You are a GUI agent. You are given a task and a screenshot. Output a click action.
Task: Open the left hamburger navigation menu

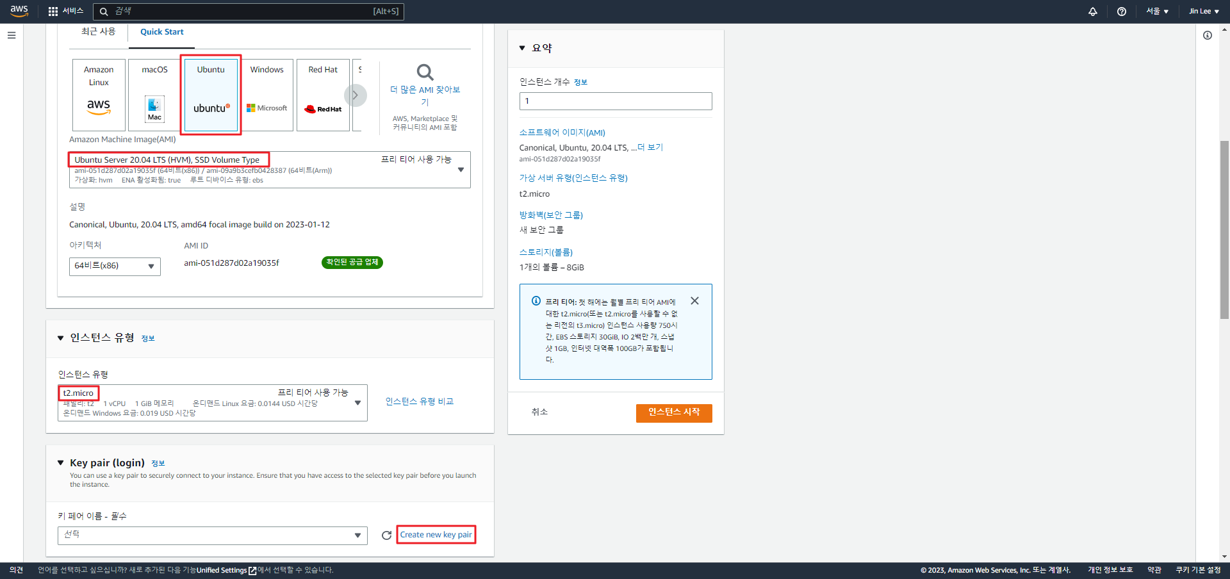click(x=12, y=35)
